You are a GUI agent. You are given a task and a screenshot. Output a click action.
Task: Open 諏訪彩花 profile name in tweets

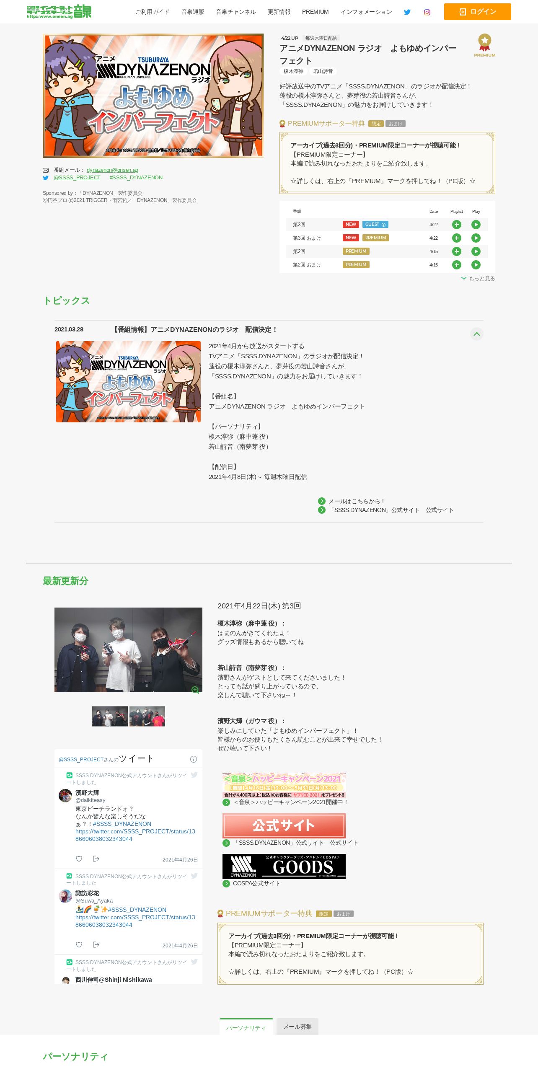tap(87, 893)
